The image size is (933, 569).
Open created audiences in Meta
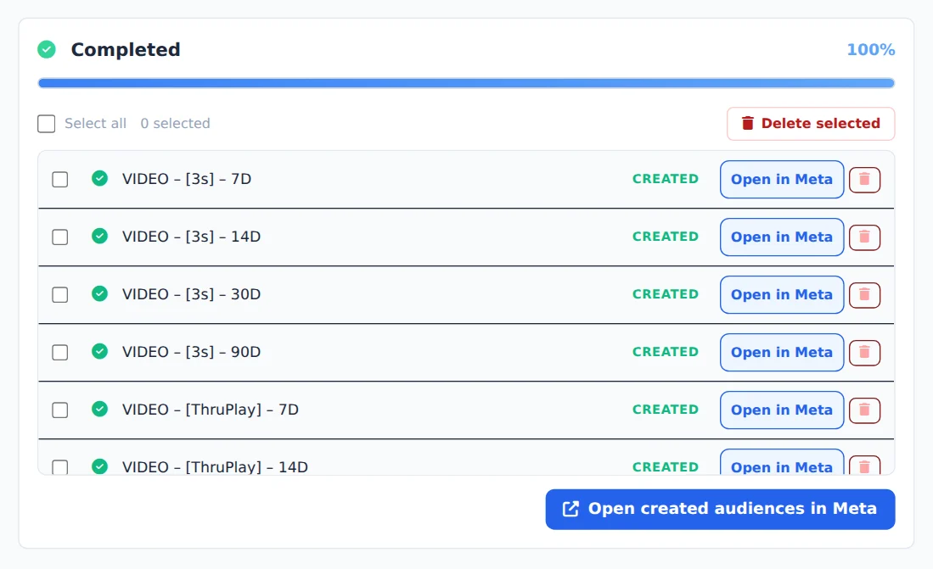720,509
